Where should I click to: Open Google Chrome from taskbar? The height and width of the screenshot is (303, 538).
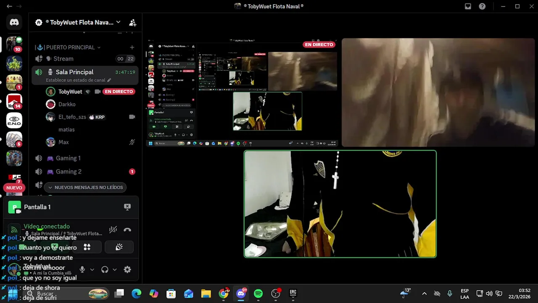224,293
